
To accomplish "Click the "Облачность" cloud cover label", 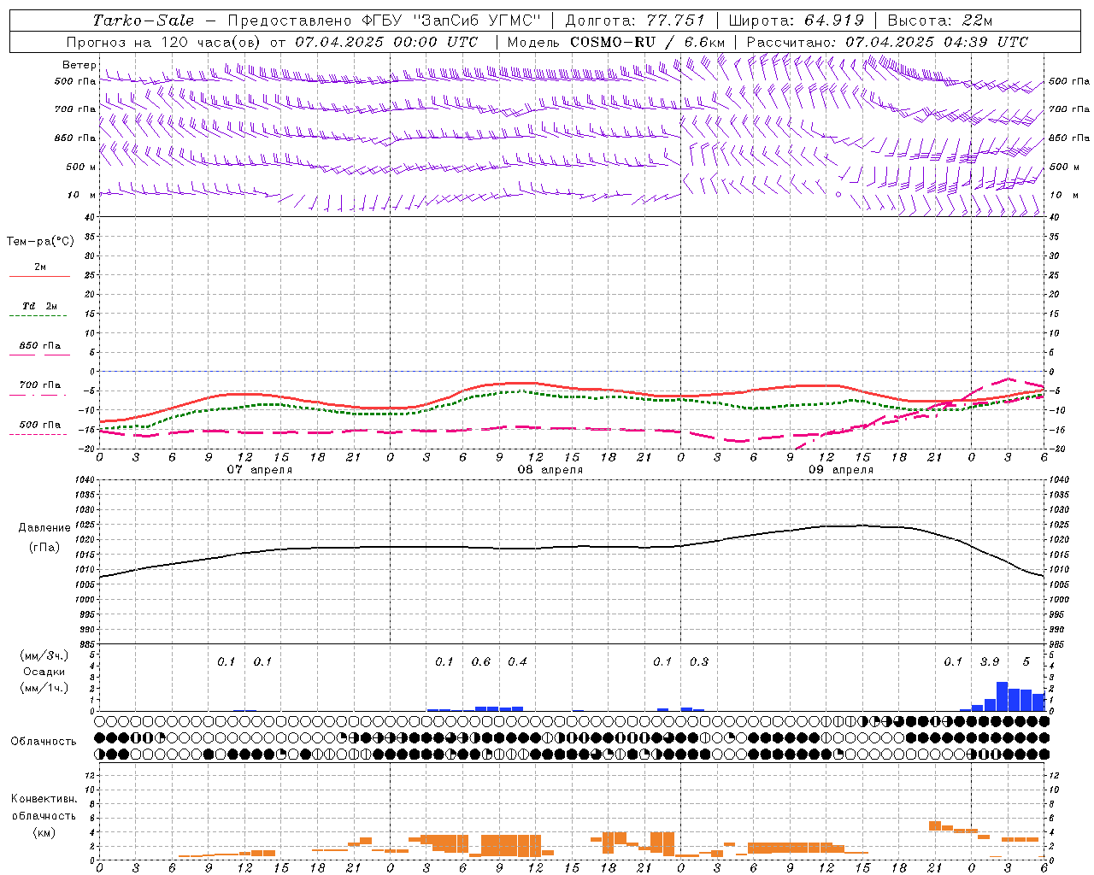I will click(x=44, y=742).
